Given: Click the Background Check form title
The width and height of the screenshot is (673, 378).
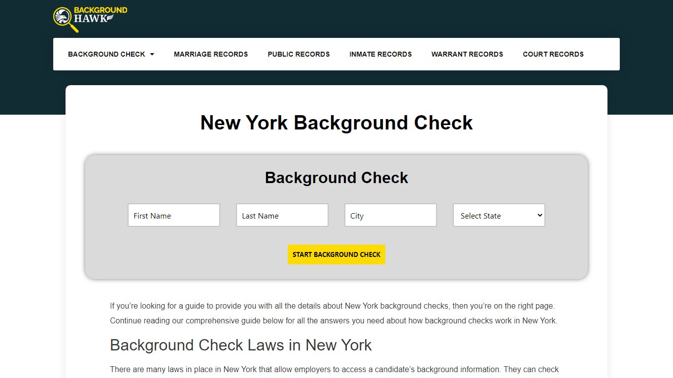Looking at the screenshot, I should point(336,178).
